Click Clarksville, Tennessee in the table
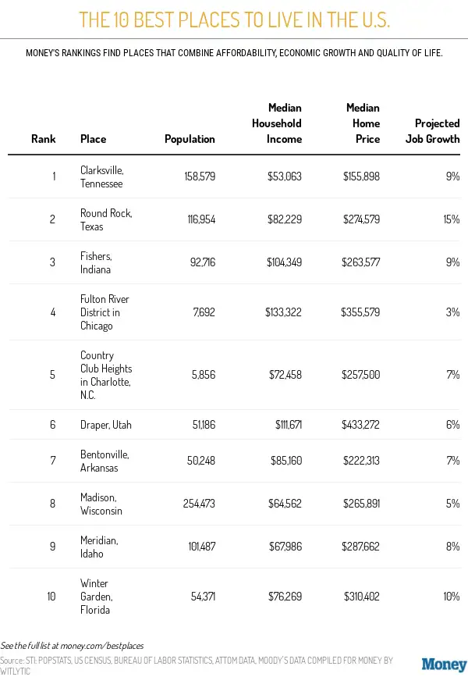This screenshot has height=677, width=468. pos(101,176)
